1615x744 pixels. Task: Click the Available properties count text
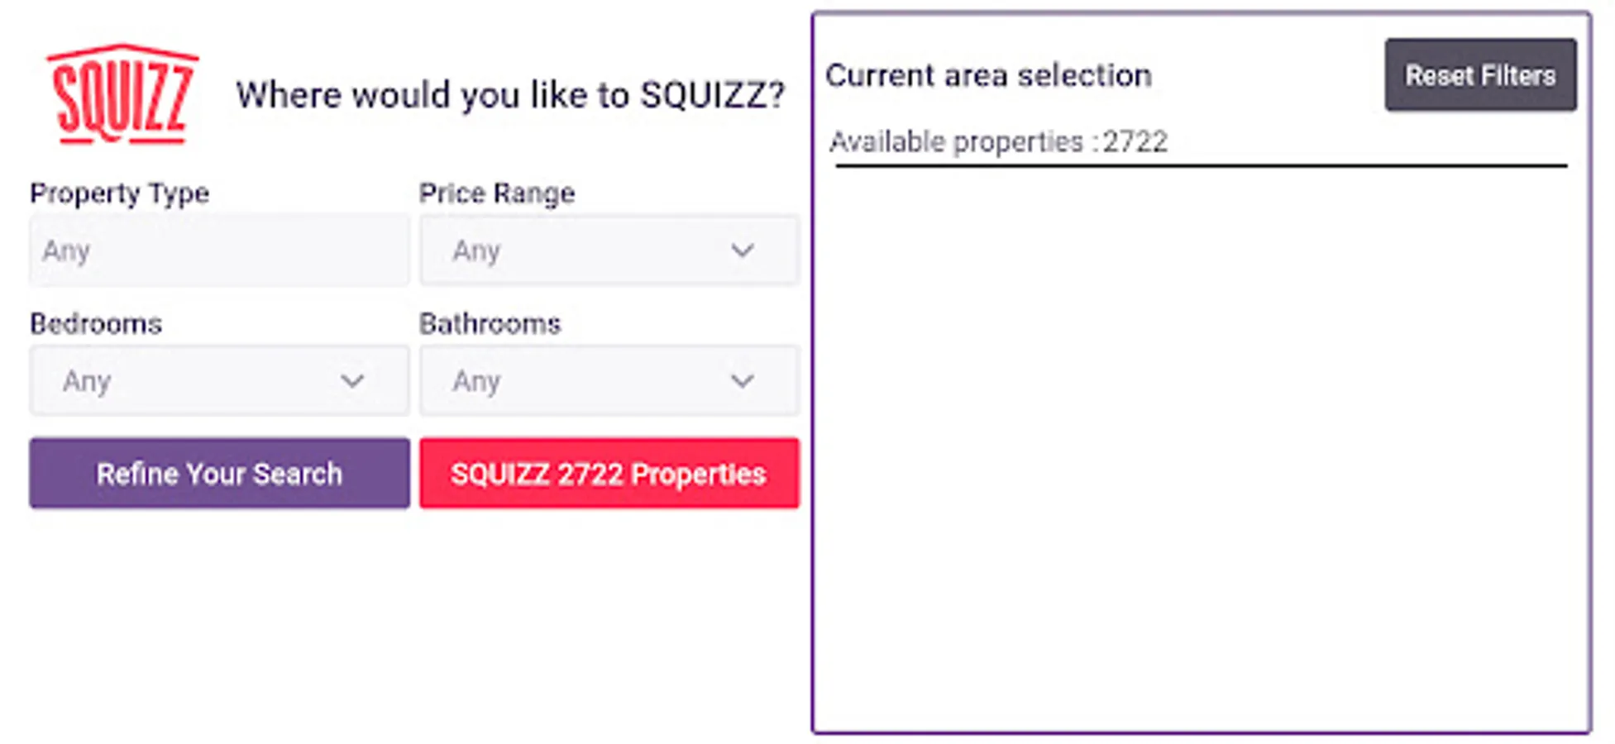click(998, 142)
